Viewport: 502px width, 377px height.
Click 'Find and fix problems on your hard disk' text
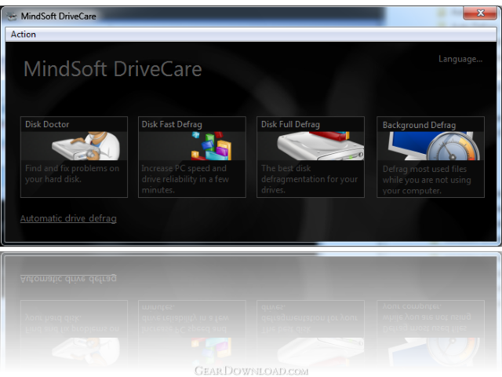coord(72,174)
